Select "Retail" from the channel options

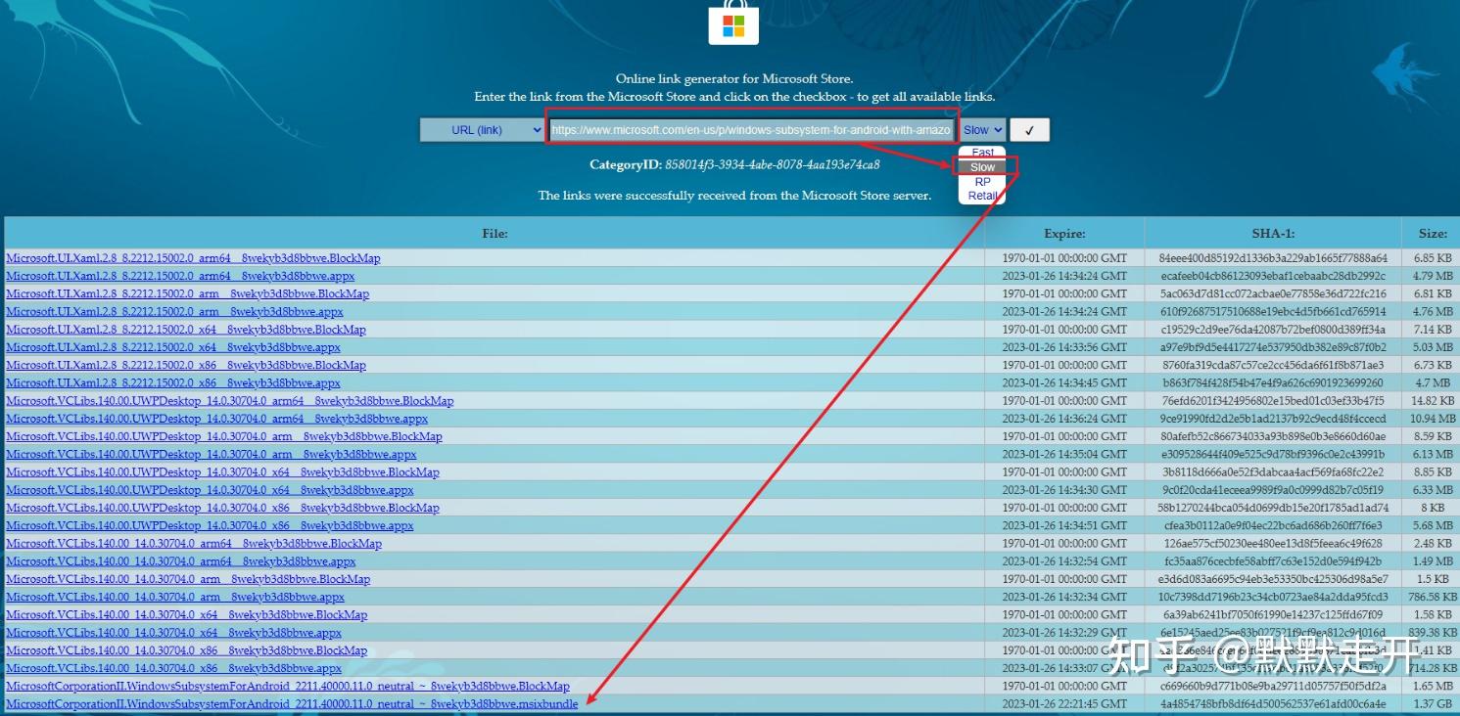(982, 195)
